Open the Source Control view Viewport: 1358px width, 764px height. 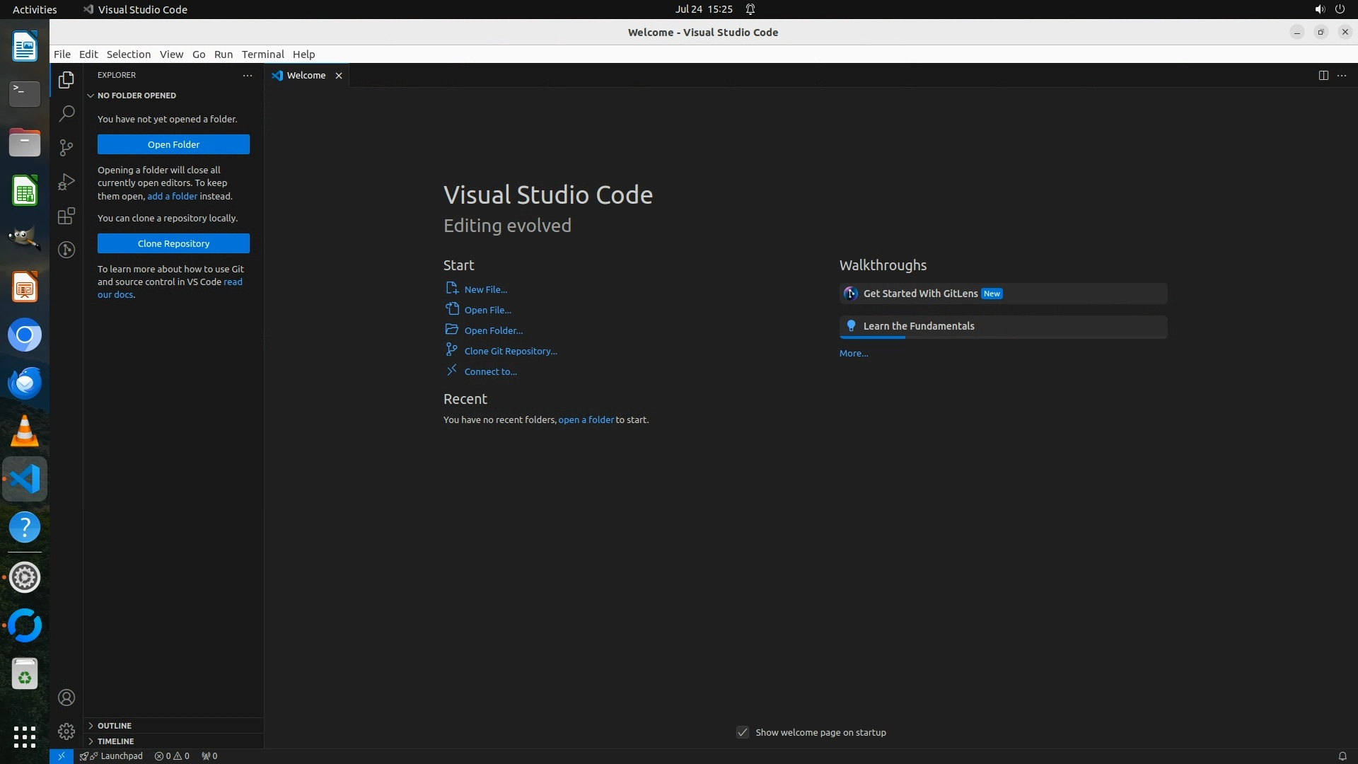(66, 147)
